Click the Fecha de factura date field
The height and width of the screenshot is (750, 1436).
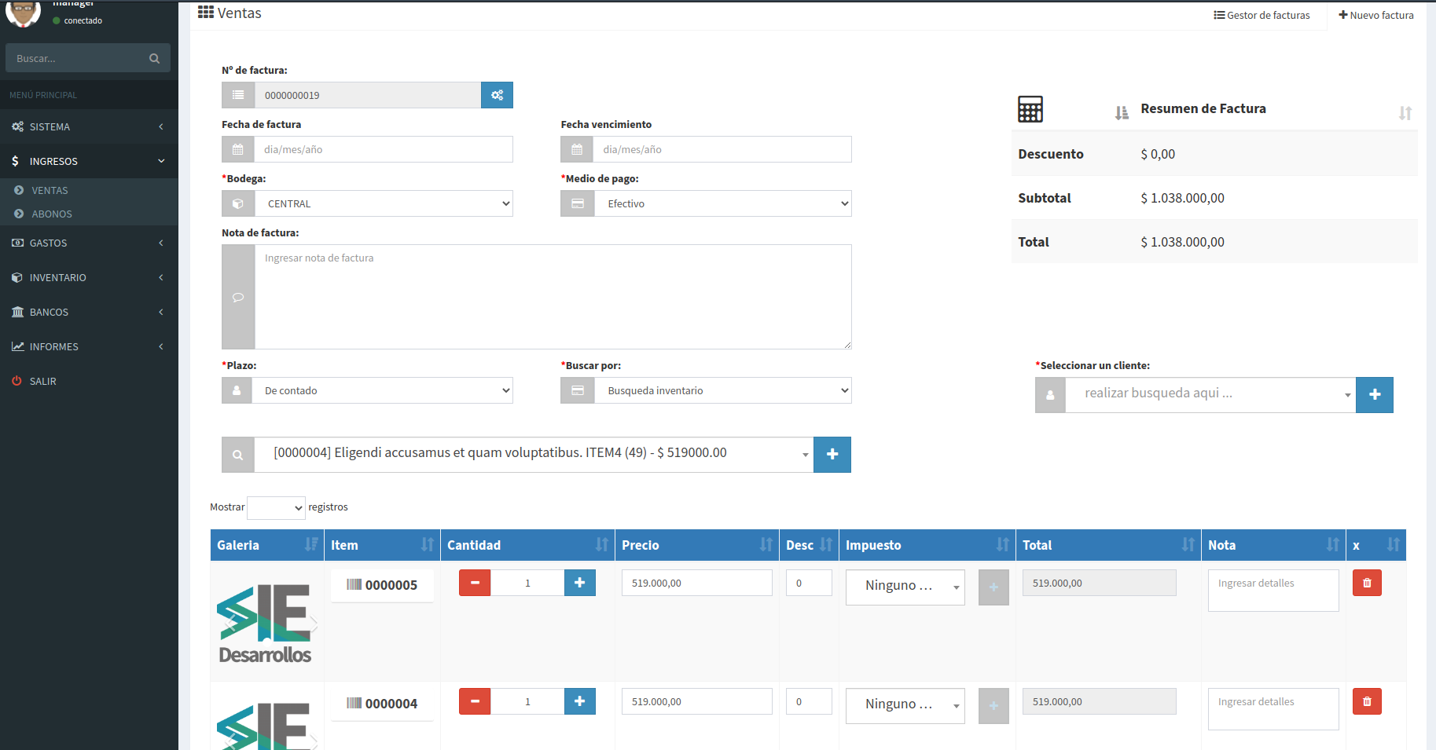pos(382,150)
